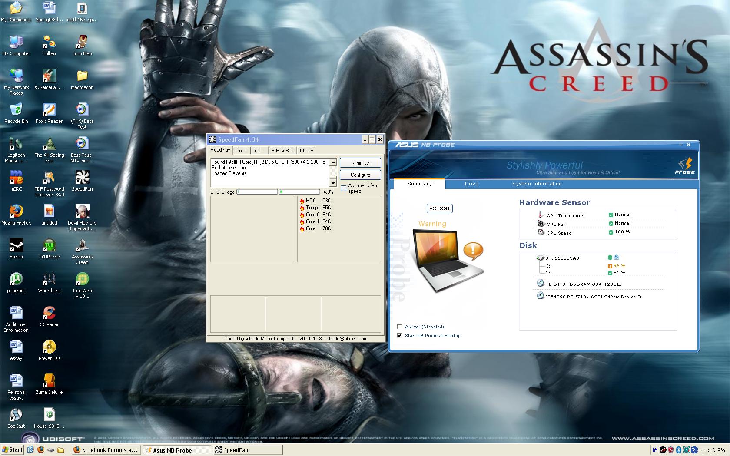Open SopCast desktop shortcut
Screen dimensions: 730x456
(16, 418)
